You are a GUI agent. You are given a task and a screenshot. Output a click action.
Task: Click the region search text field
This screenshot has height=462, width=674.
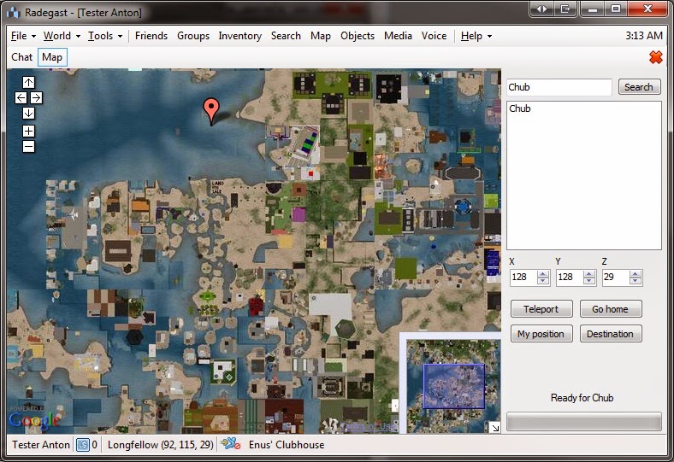click(x=559, y=87)
